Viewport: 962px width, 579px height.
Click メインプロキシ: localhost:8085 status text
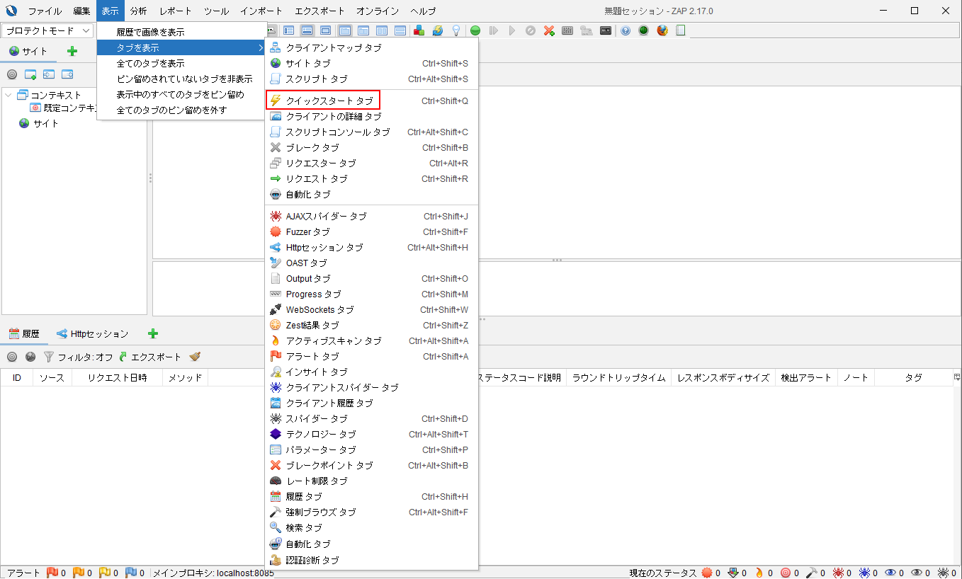213,573
